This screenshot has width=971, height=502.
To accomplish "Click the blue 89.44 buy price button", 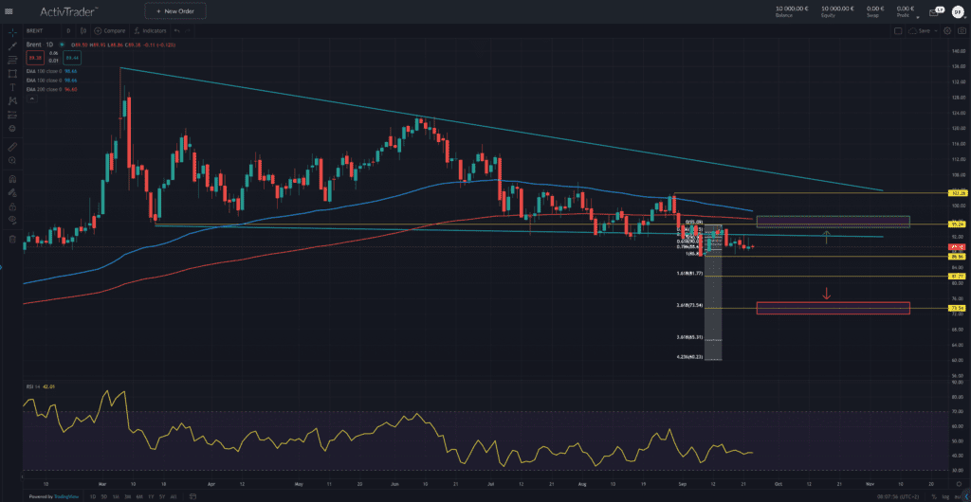I will click(72, 58).
